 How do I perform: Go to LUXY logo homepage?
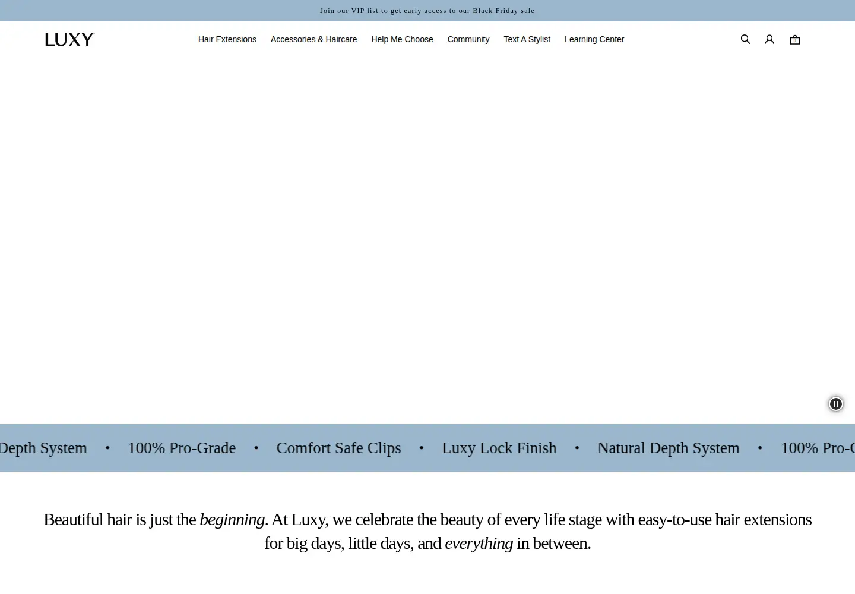[69, 39]
